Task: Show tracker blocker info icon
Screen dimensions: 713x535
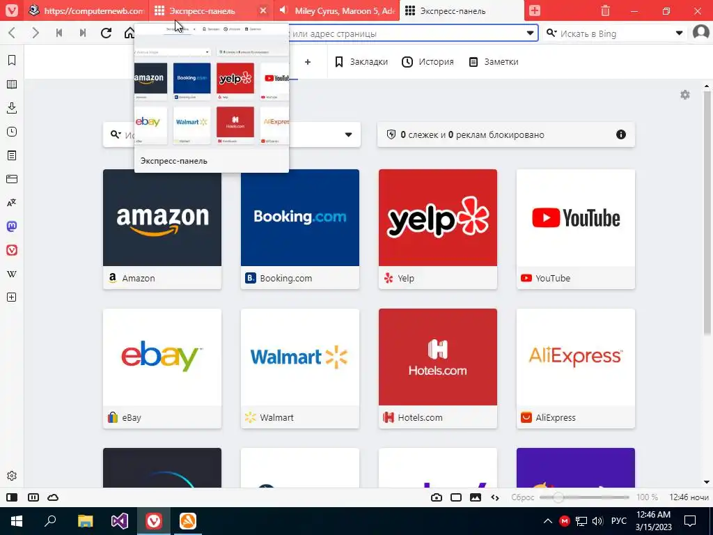Action: [x=620, y=134]
